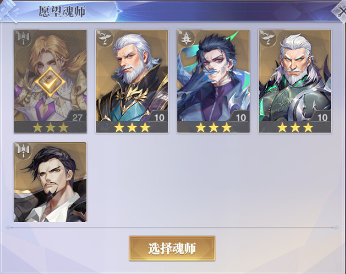The width and height of the screenshot is (346, 274).
Task: Click wing class icon on green-armored hero card
Action: tap(268, 39)
